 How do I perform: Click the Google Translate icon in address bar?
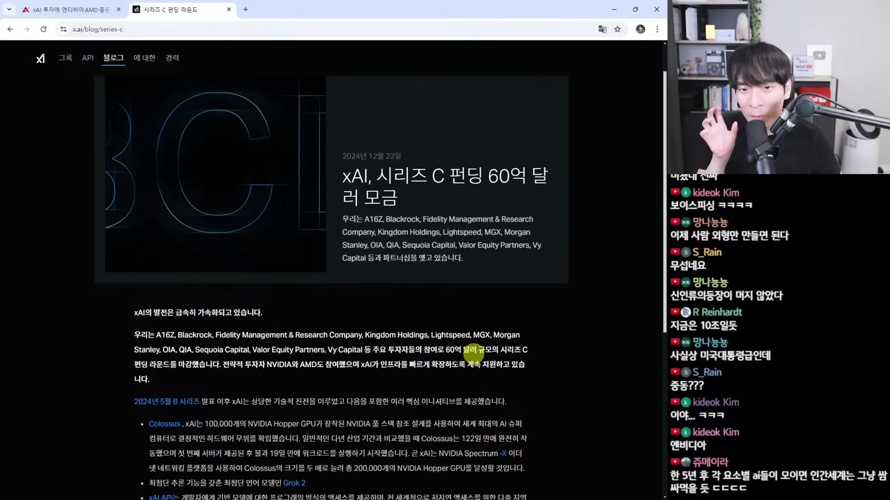(603, 29)
